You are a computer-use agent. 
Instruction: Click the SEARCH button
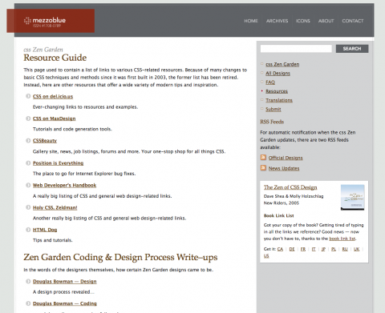[352, 49]
